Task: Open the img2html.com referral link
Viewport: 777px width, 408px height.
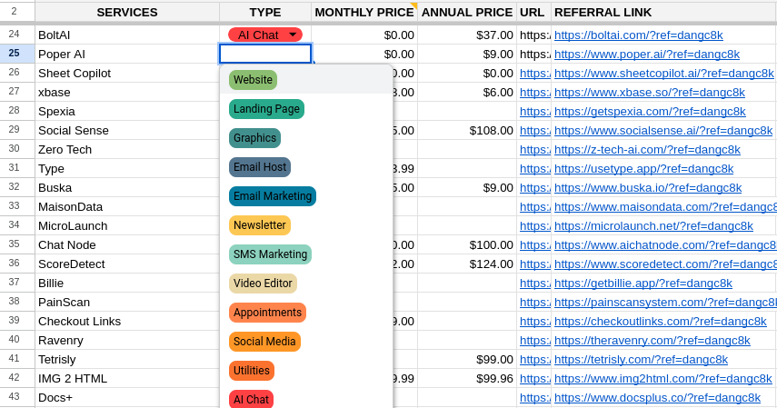Action: point(663,379)
